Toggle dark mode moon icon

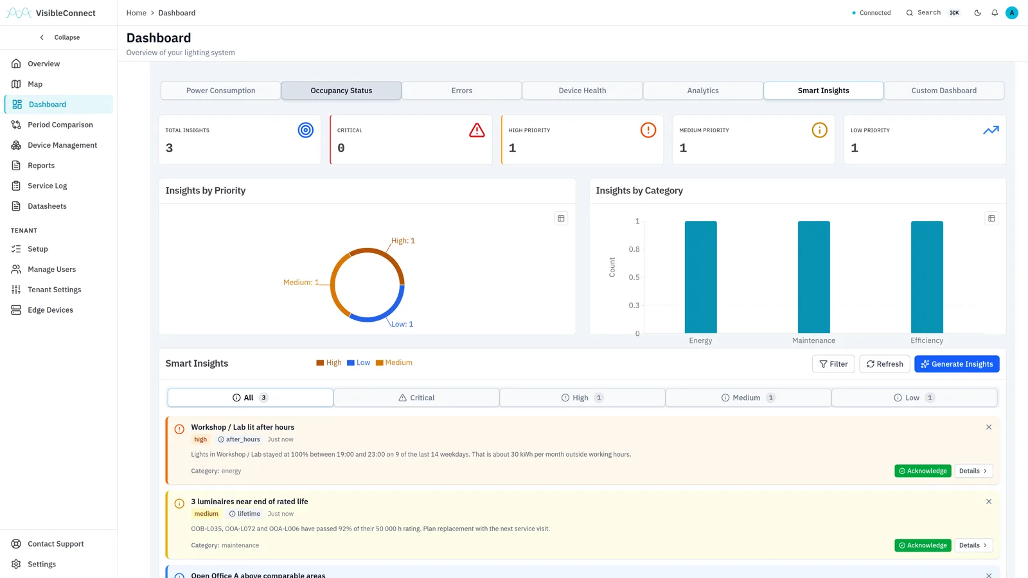point(977,13)
